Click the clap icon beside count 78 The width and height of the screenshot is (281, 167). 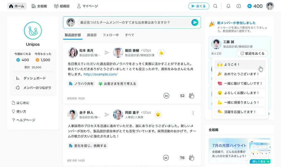tap(191, 158)
